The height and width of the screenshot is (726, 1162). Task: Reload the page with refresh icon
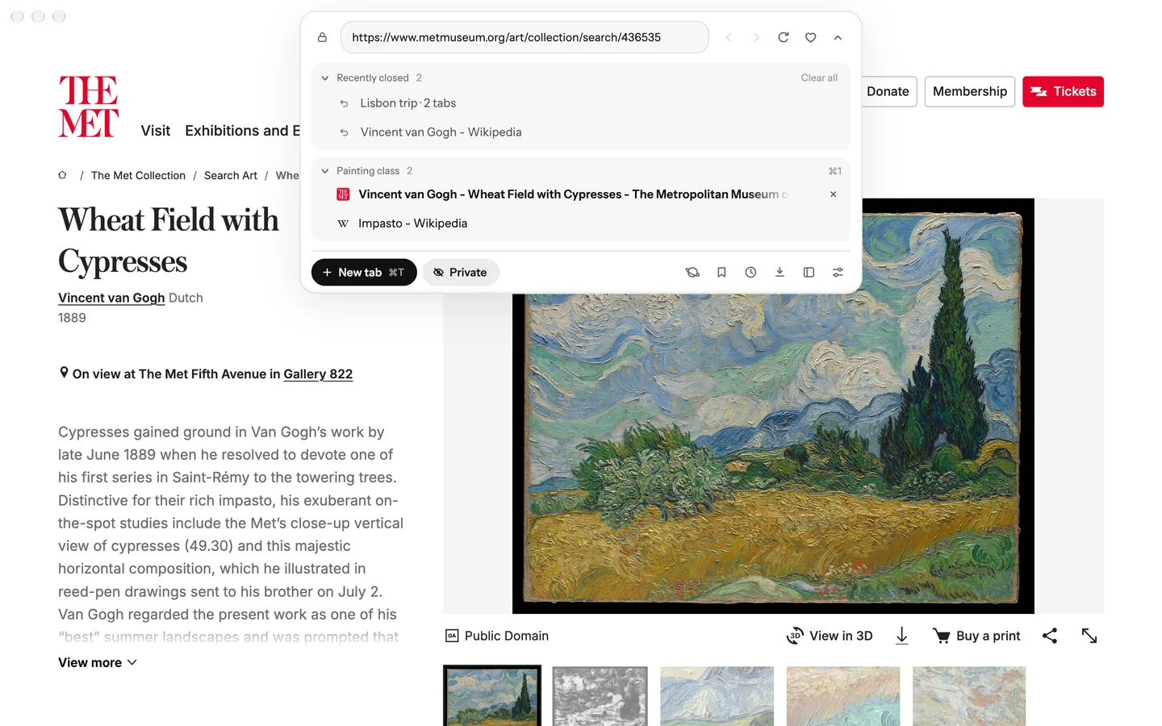click(783, 37)
